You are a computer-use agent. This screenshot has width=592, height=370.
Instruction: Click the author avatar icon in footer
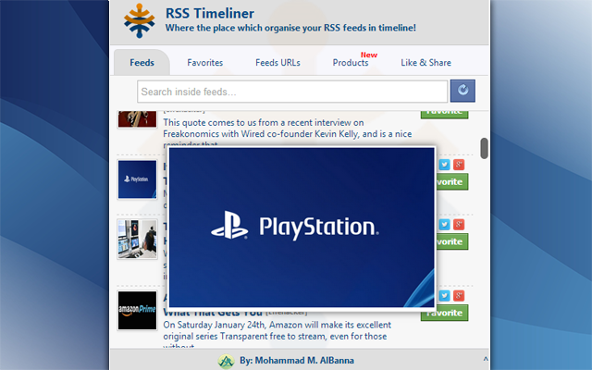tap(226, 361)
